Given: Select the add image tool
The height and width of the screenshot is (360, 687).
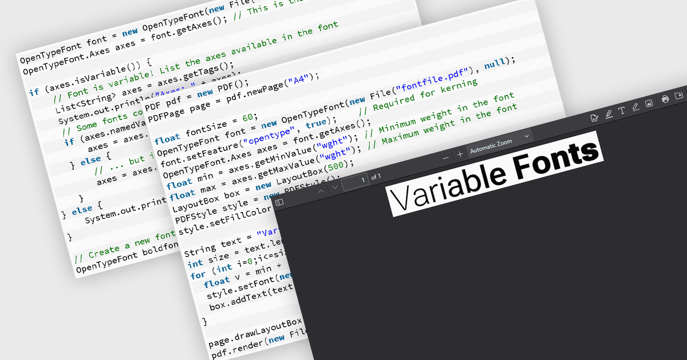Looking at the screenshot, I should click(649, 103).
